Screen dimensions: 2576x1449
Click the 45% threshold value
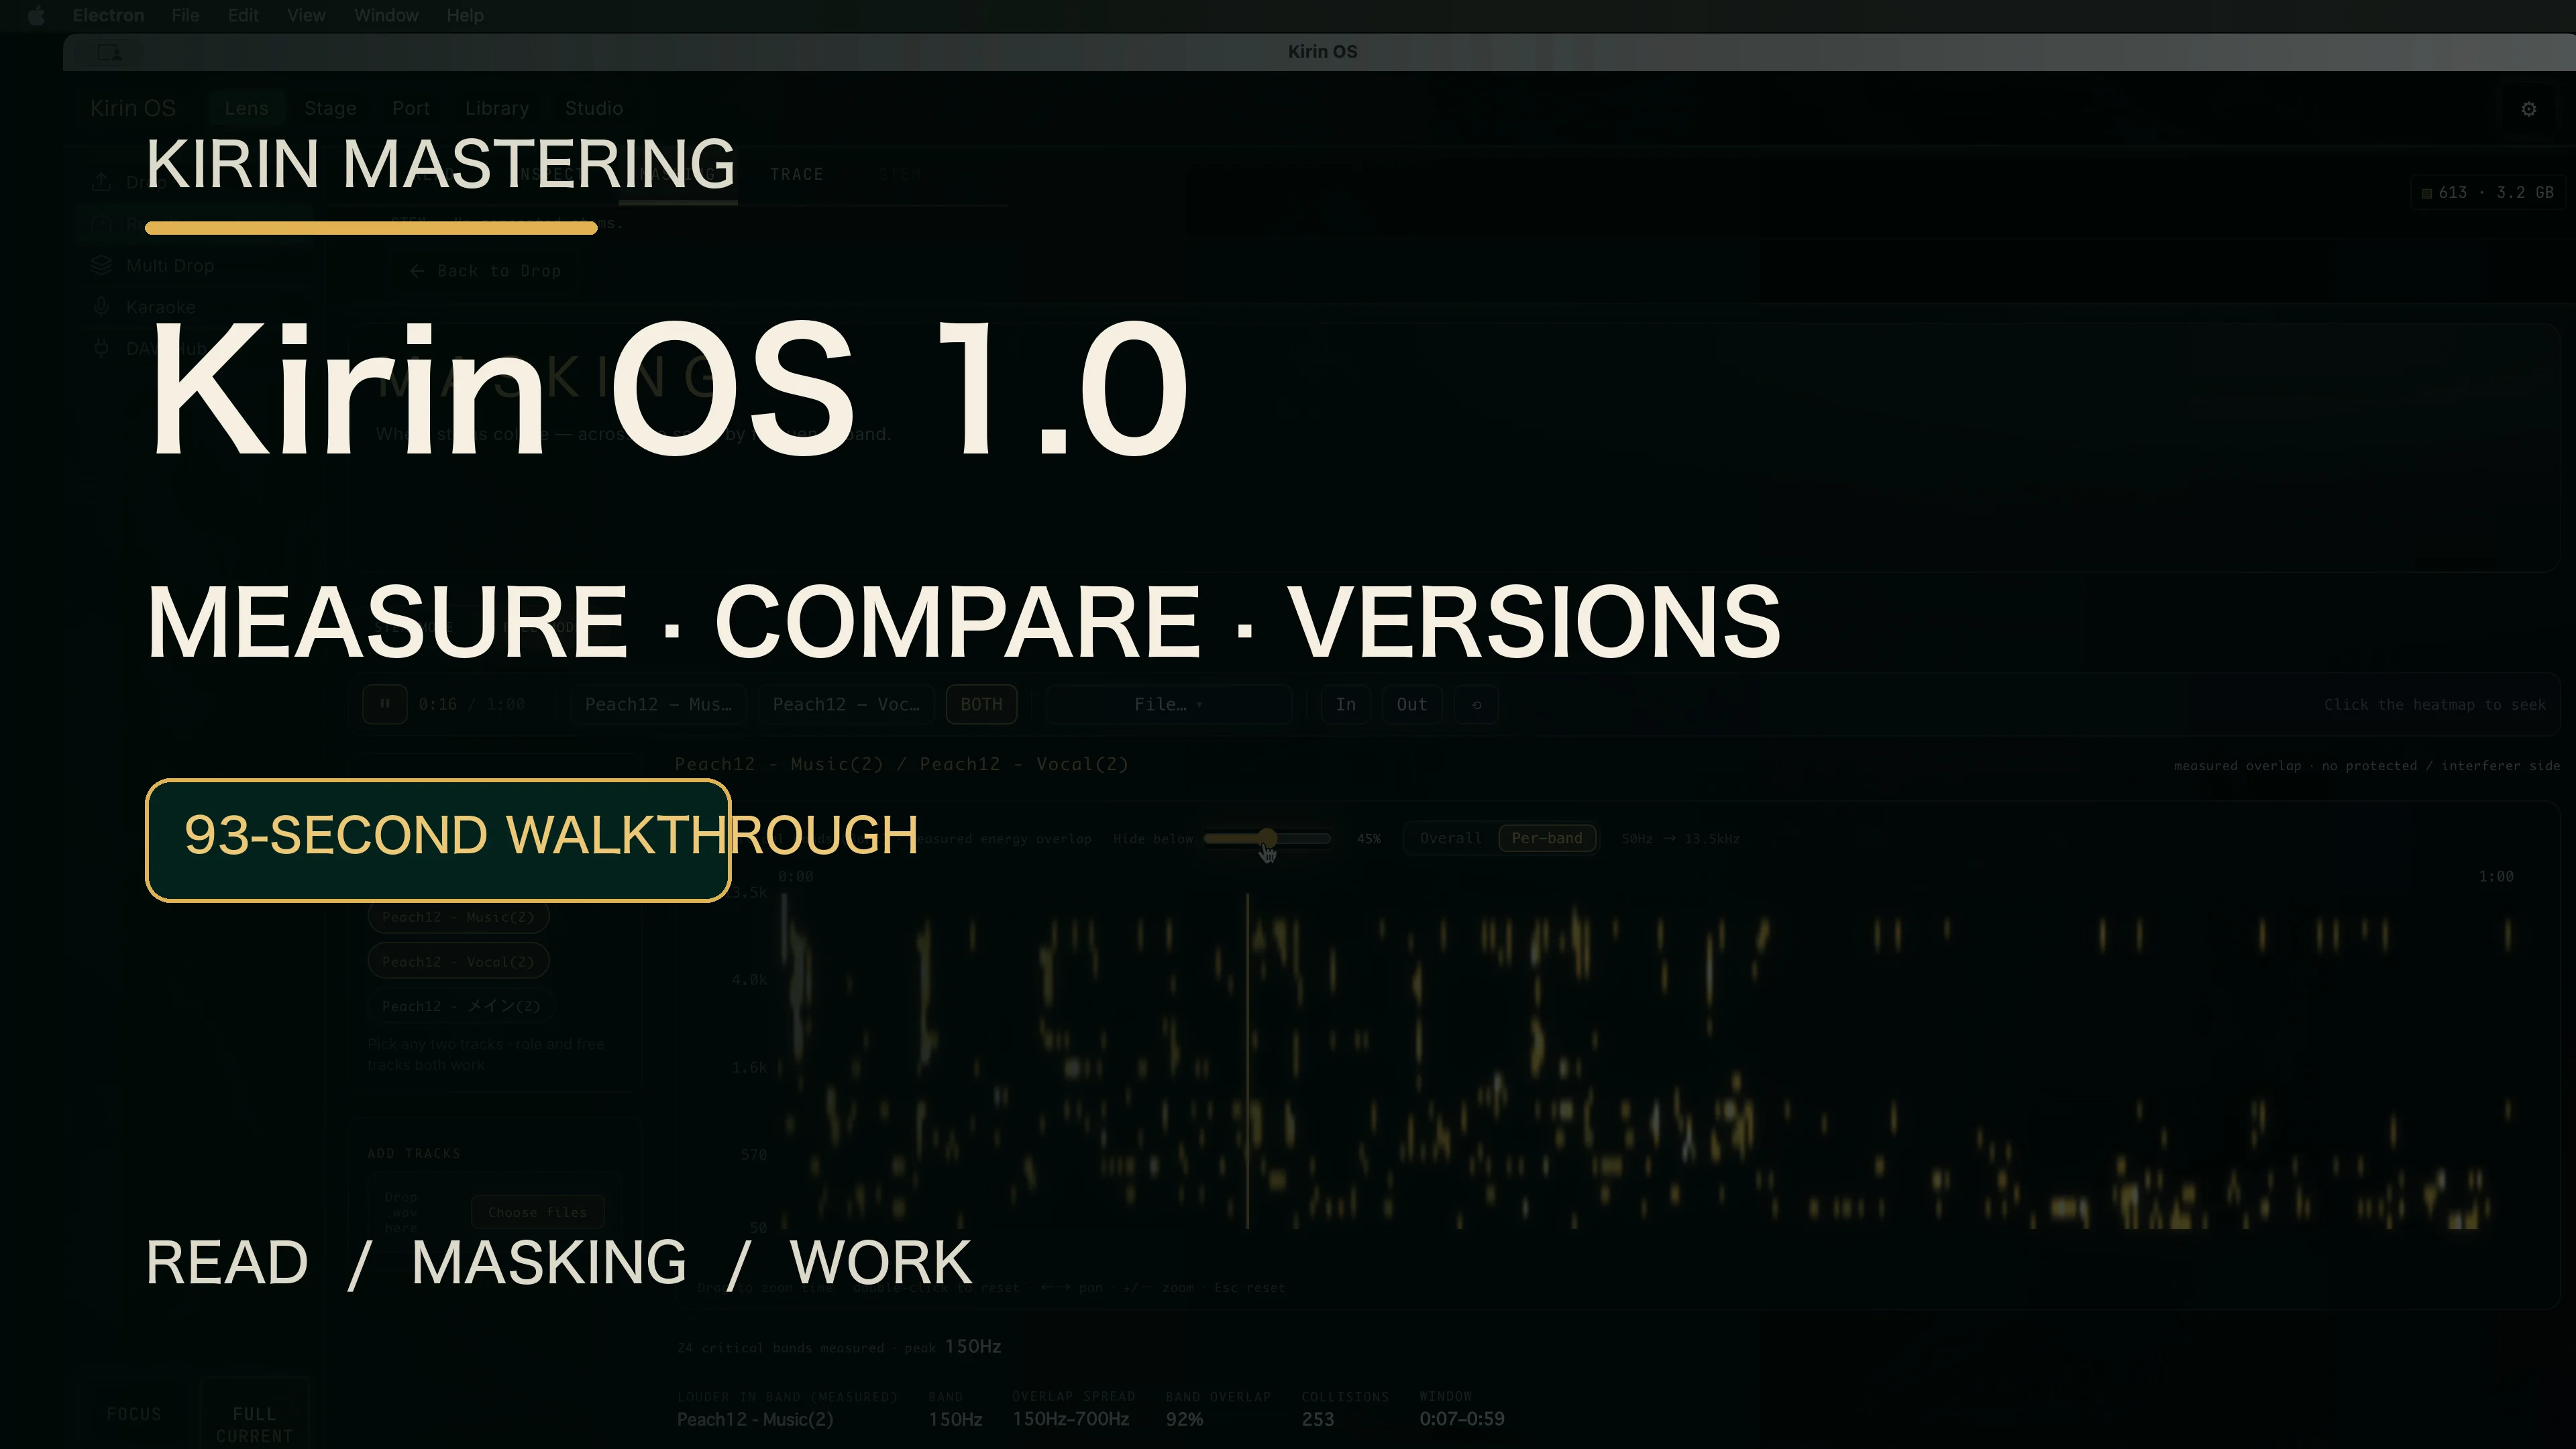click(x=1368, y=838)
